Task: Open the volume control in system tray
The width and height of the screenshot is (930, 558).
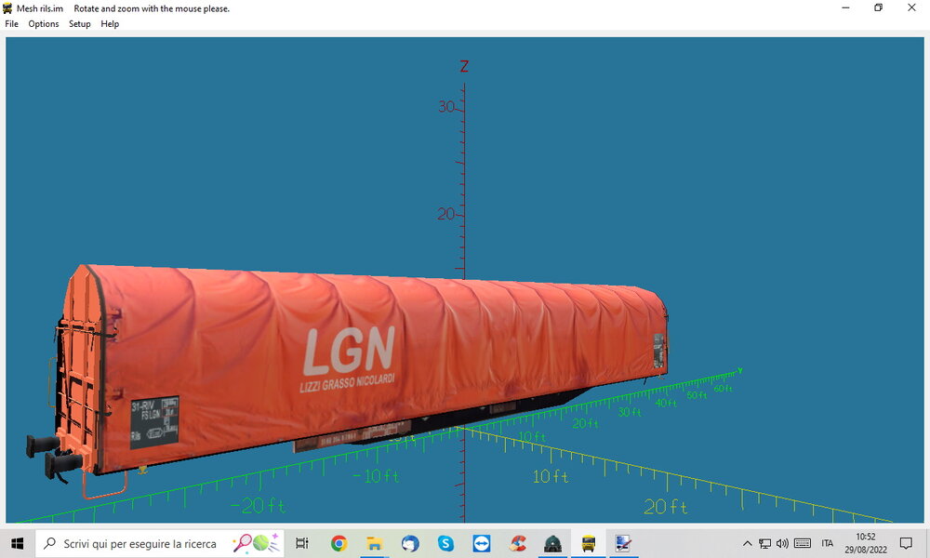Action: point(782,543)
